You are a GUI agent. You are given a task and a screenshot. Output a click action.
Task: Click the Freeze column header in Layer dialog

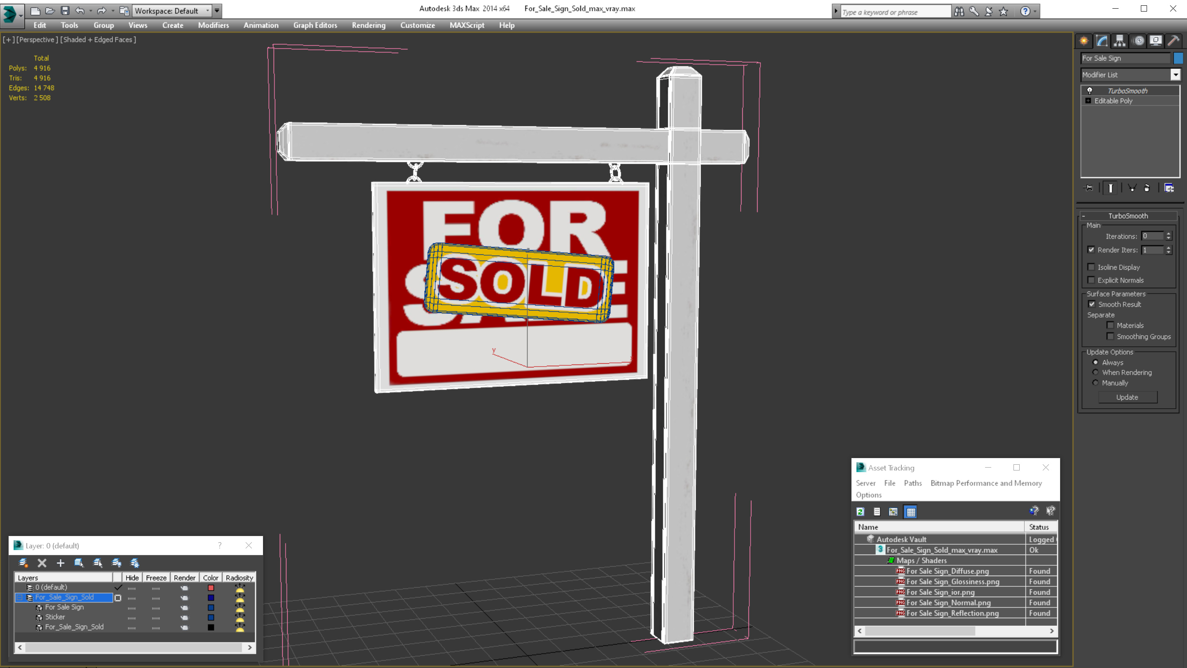click(156, 578)
